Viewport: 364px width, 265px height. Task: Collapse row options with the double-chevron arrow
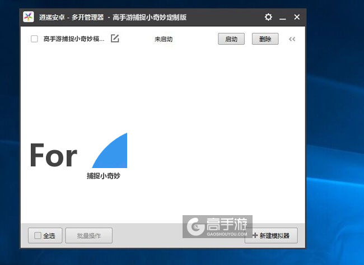(x=292, y=39)
